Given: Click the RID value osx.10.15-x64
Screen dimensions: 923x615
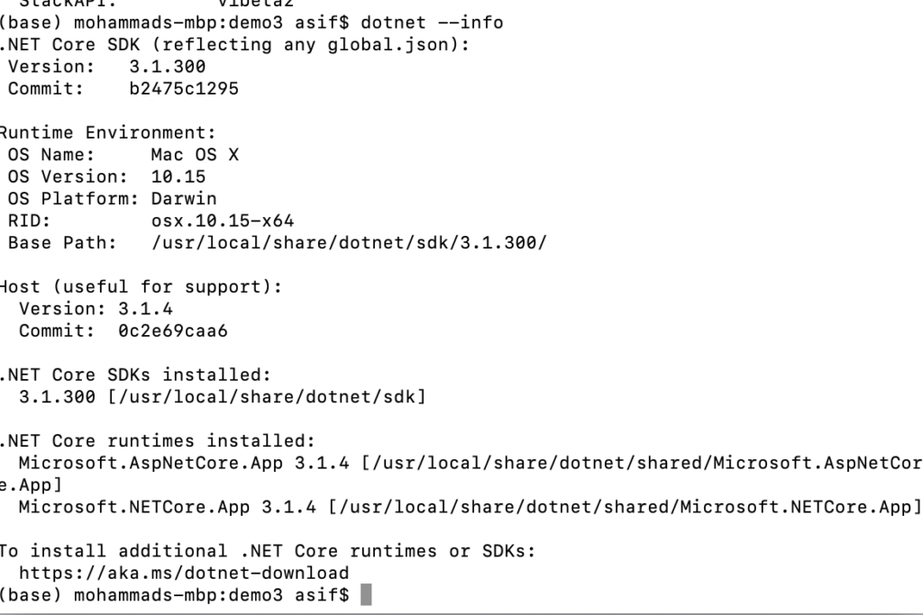Looking at the screenshot, I should (x=223, y=221).
